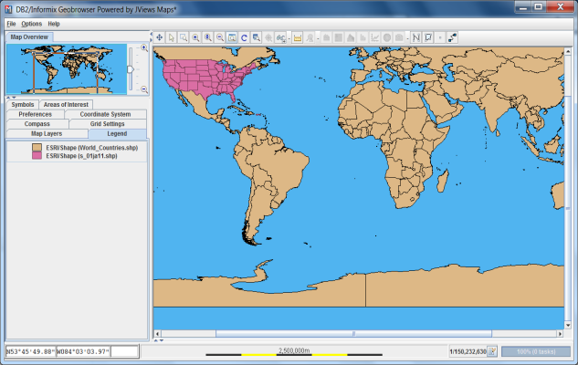Click the scale edit icon beside 1/150,232,630

(x=491, y=351)
